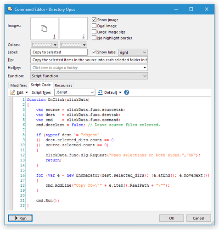
Task: Maximize the Command Editor window
Action: coord(191,9)
